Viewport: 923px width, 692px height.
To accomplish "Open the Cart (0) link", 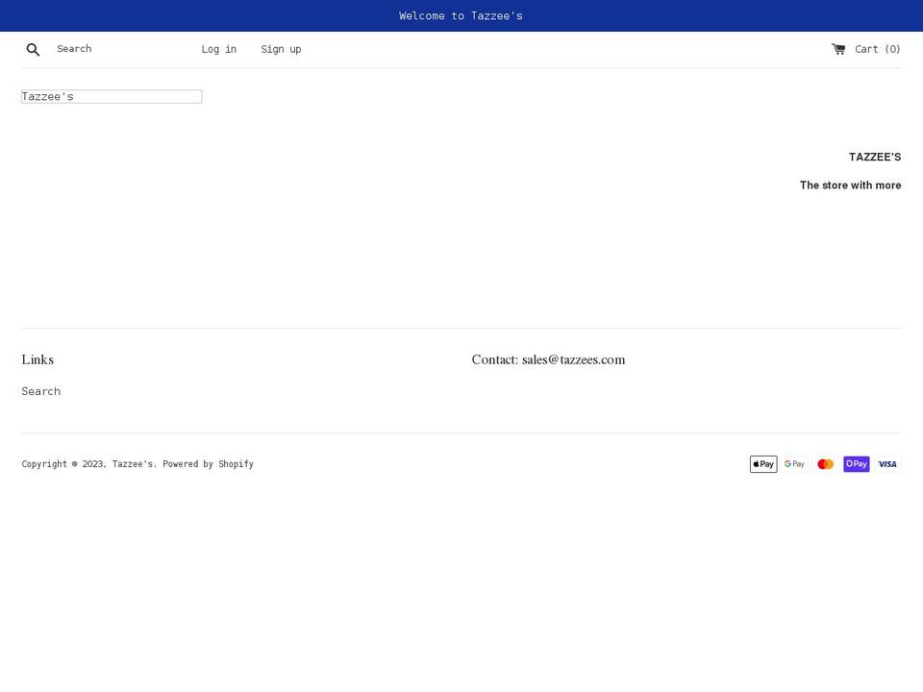I will (x=877, y=49).
